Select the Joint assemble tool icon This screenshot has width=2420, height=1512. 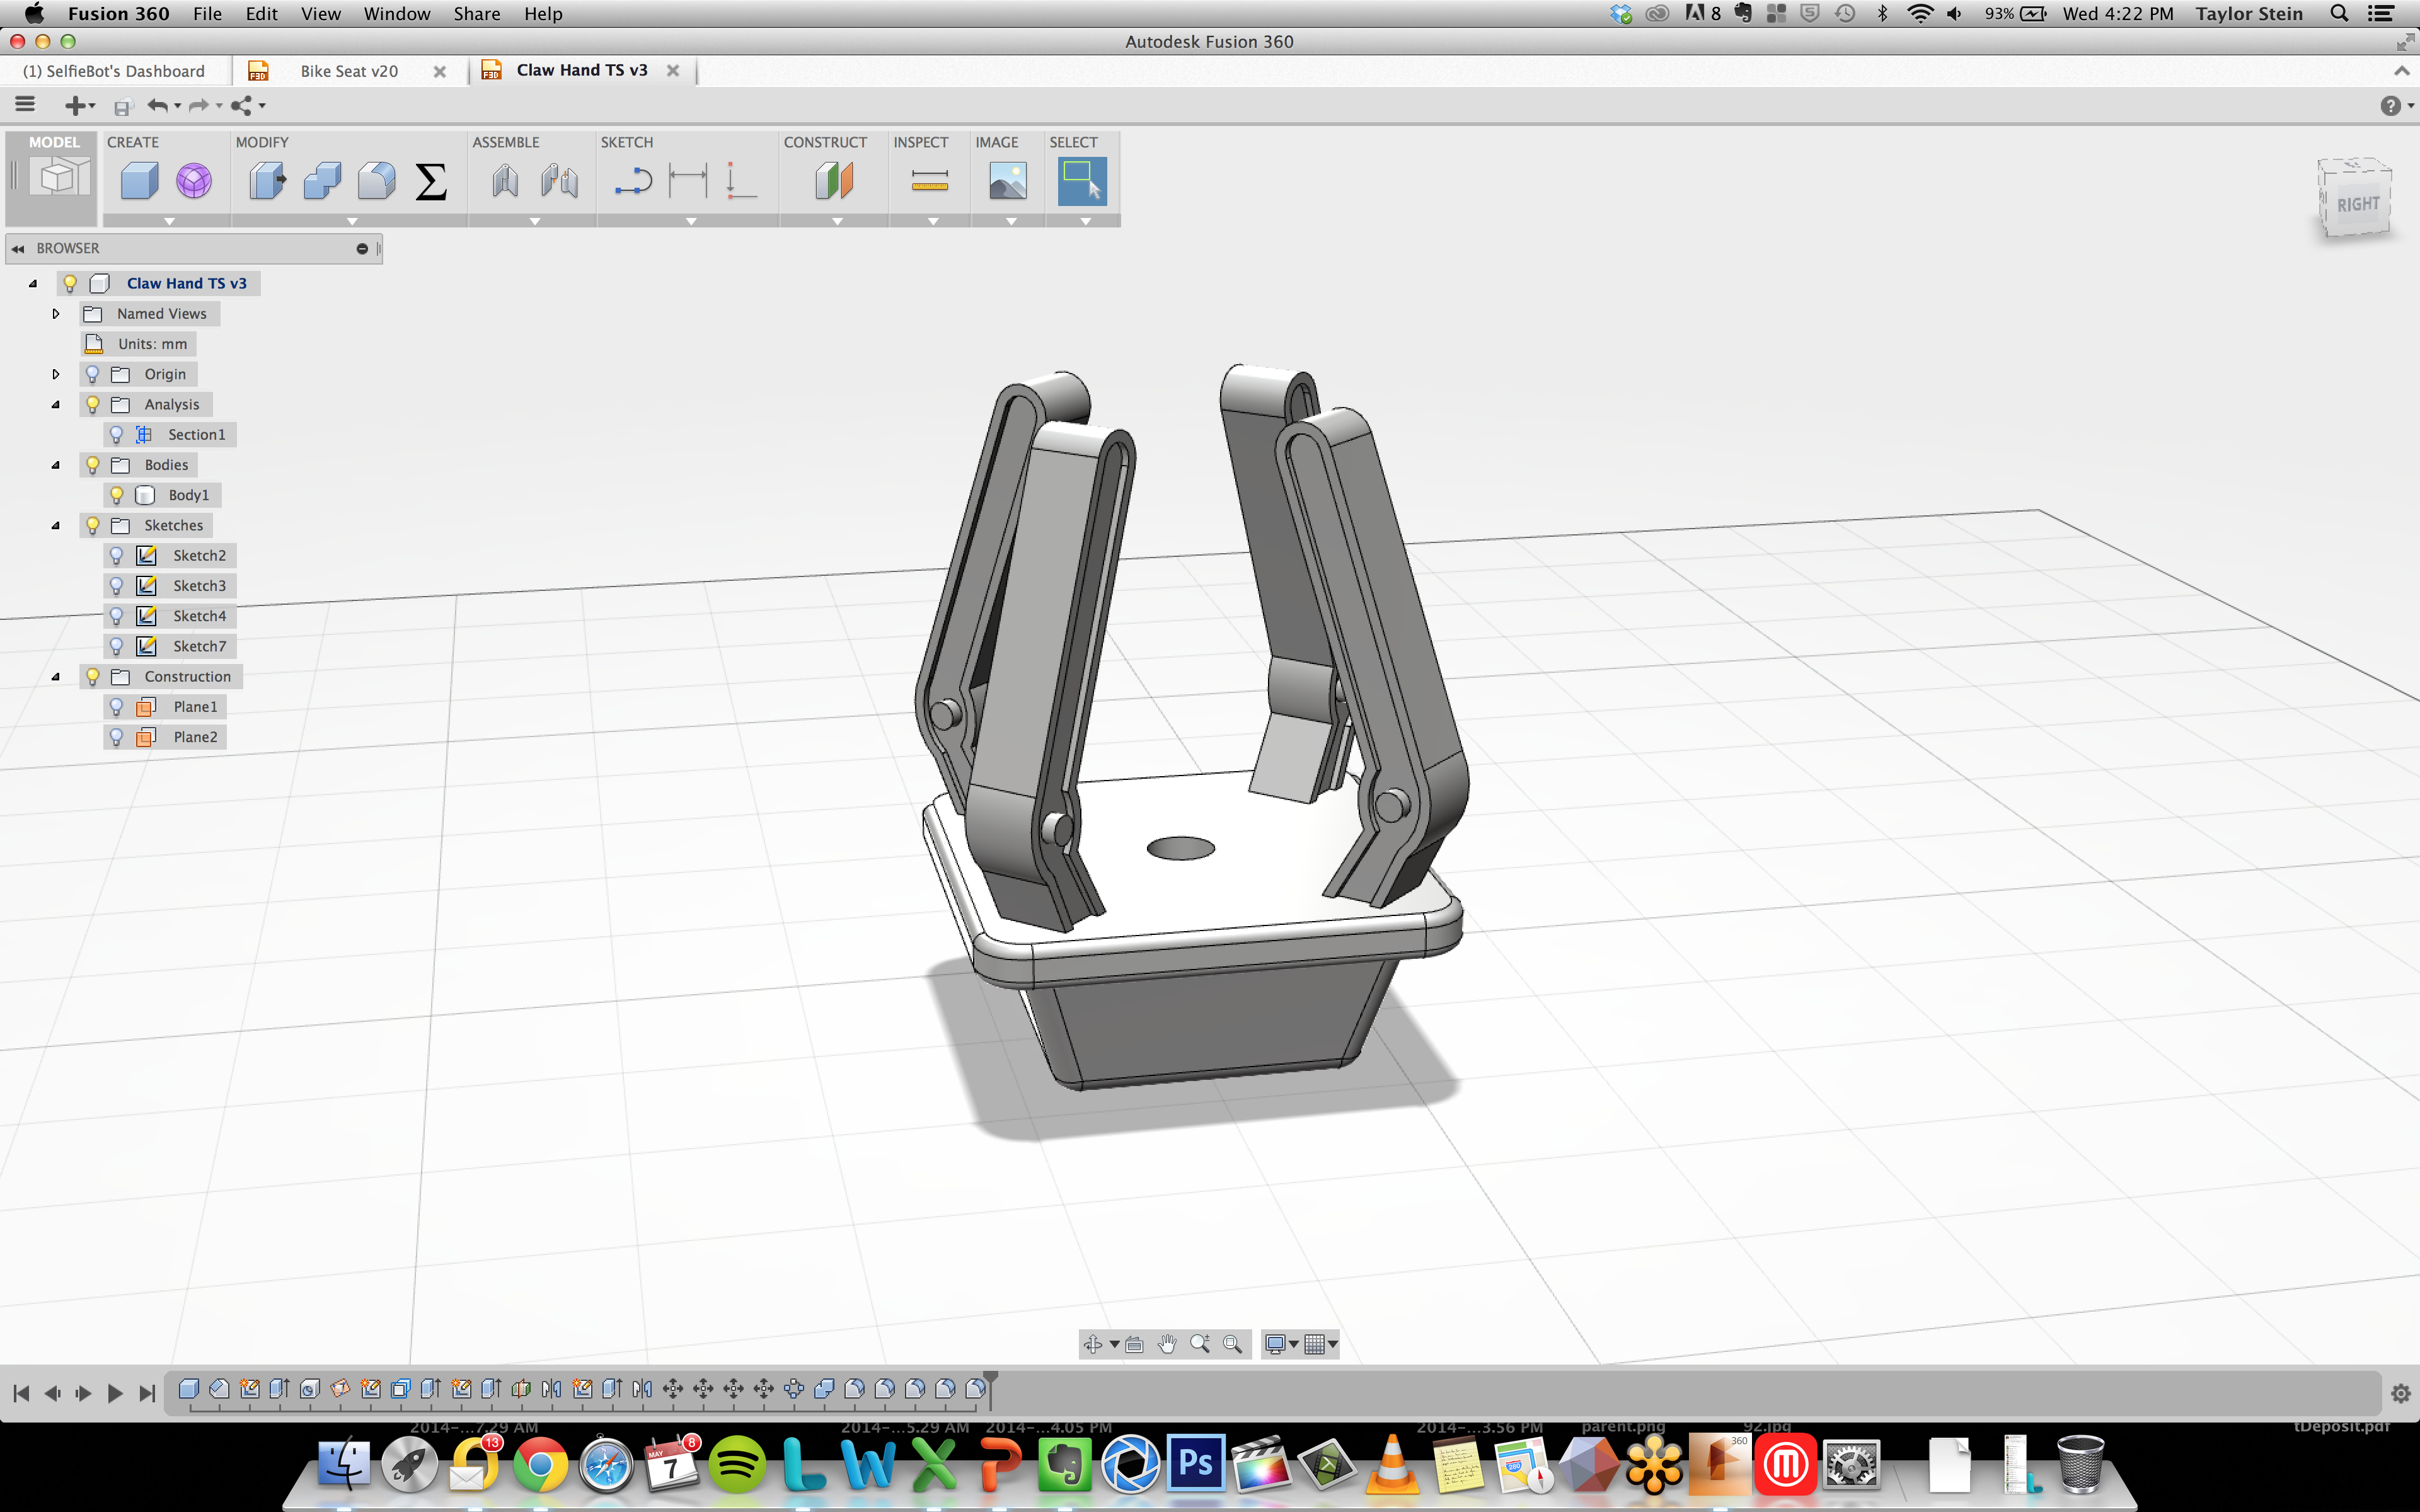505,181
